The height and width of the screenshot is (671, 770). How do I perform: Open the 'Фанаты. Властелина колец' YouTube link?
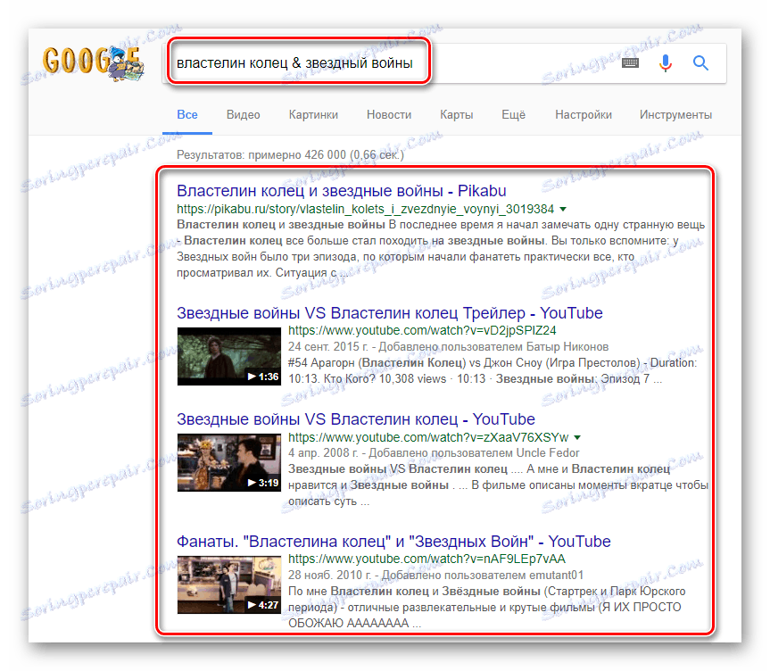click(x=393, y=542)
